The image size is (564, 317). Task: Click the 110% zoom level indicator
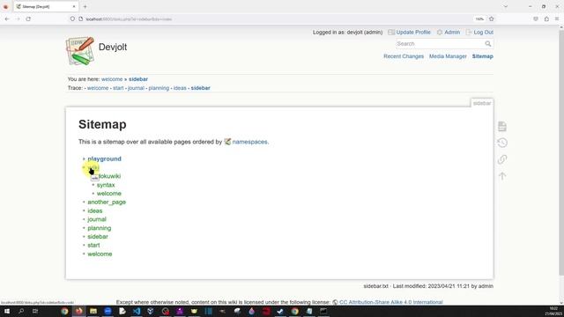point(479,19)
